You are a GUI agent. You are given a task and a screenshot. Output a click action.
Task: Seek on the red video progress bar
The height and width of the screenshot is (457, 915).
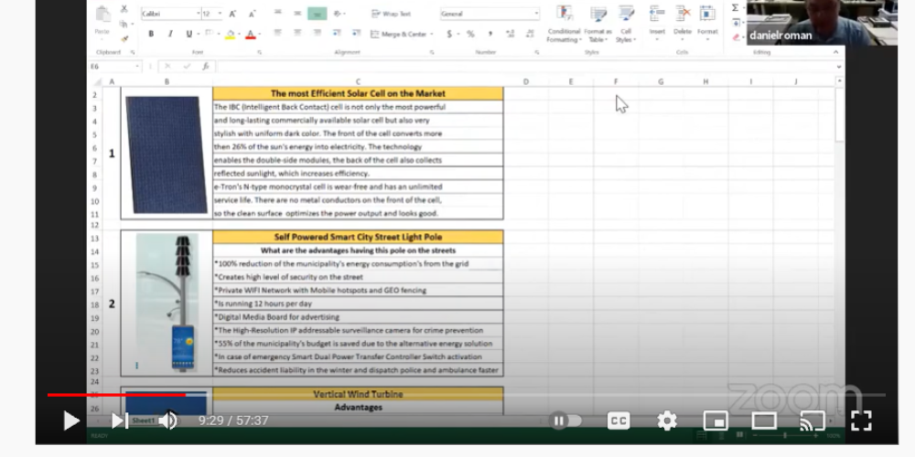(x=117, y=395)
